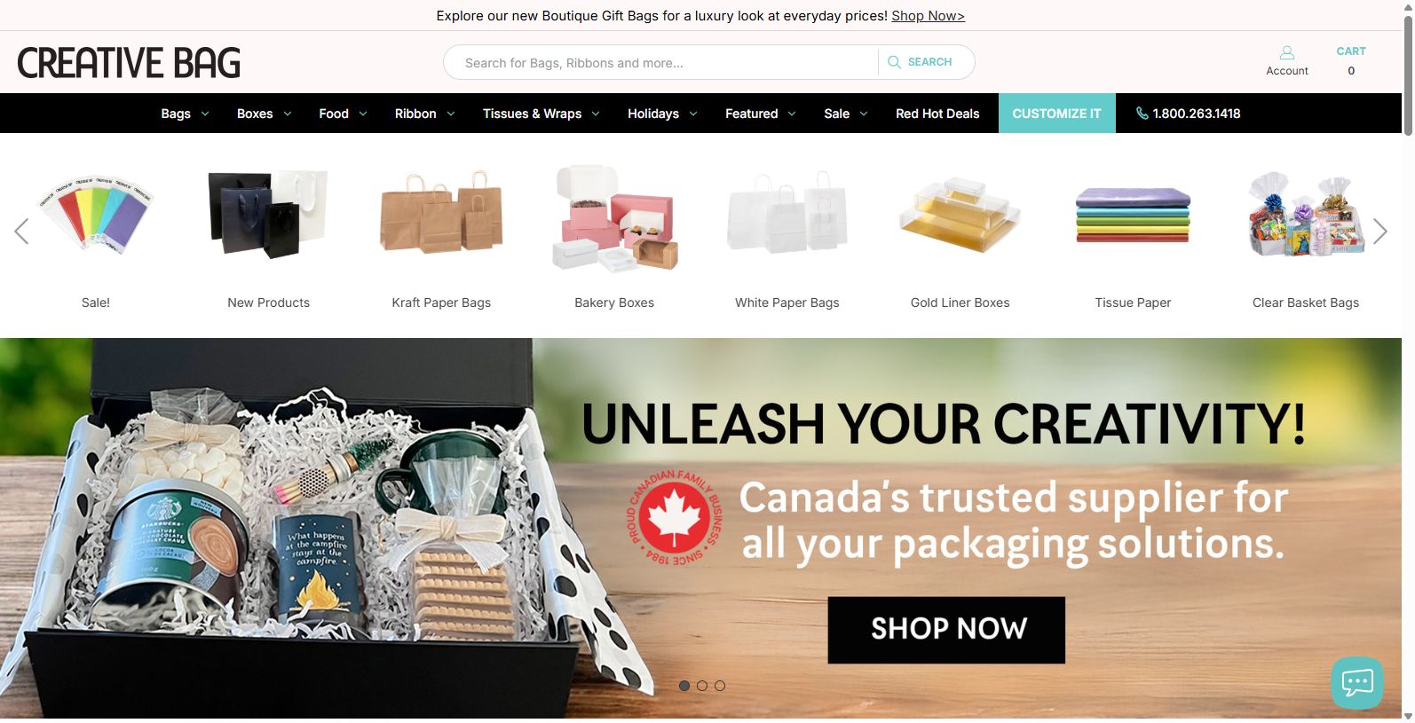The height and width of the screenshot is (723, 1415).
Task: Open the live chat bubble icon
Action: coord(1357,683)
